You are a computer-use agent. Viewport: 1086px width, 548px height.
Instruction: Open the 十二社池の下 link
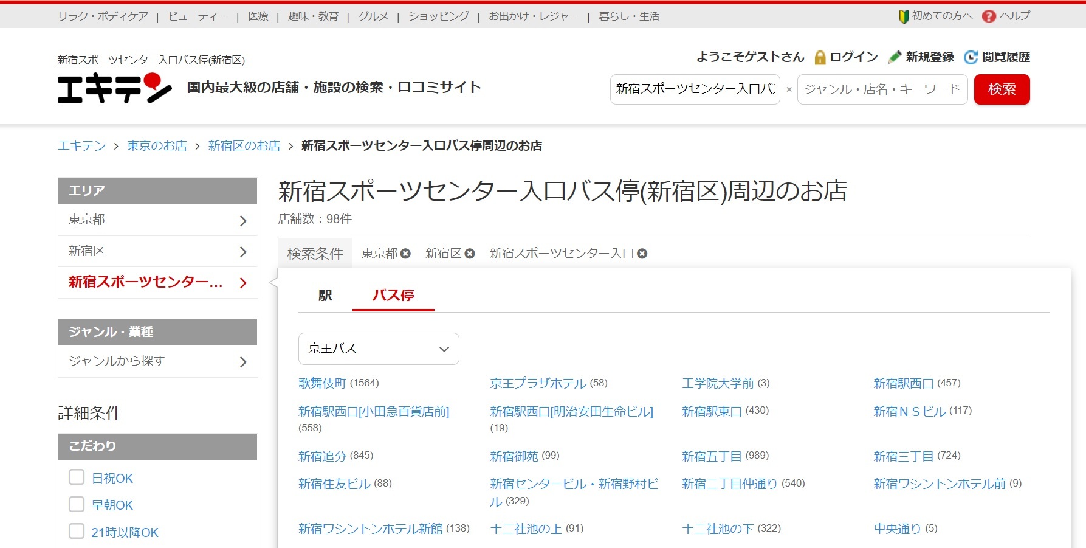pos(718,529)
